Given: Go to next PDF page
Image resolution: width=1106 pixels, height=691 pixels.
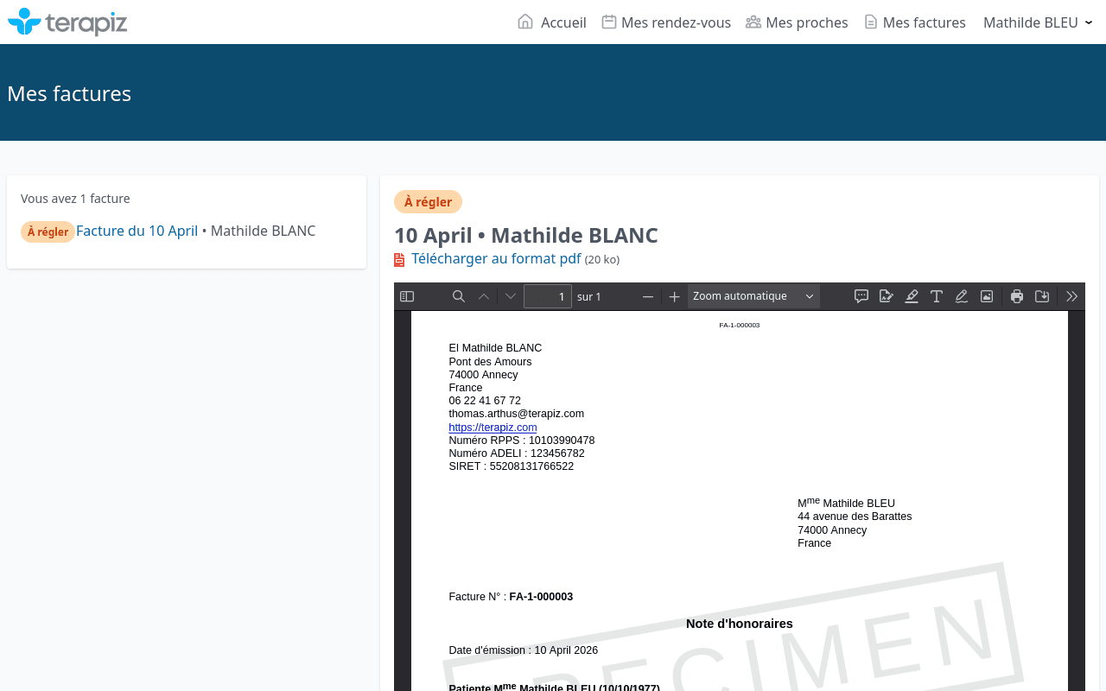Looking at the screenshot, I should click(511, 296).
